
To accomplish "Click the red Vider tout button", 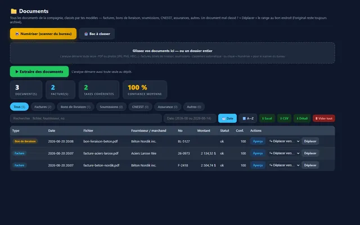I will pos(324,119).
